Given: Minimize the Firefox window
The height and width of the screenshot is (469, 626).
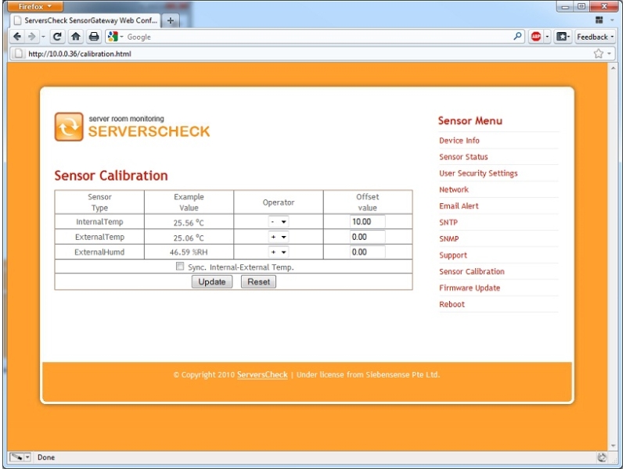Looking at the screenshot, I should click(x=566, y=6).
